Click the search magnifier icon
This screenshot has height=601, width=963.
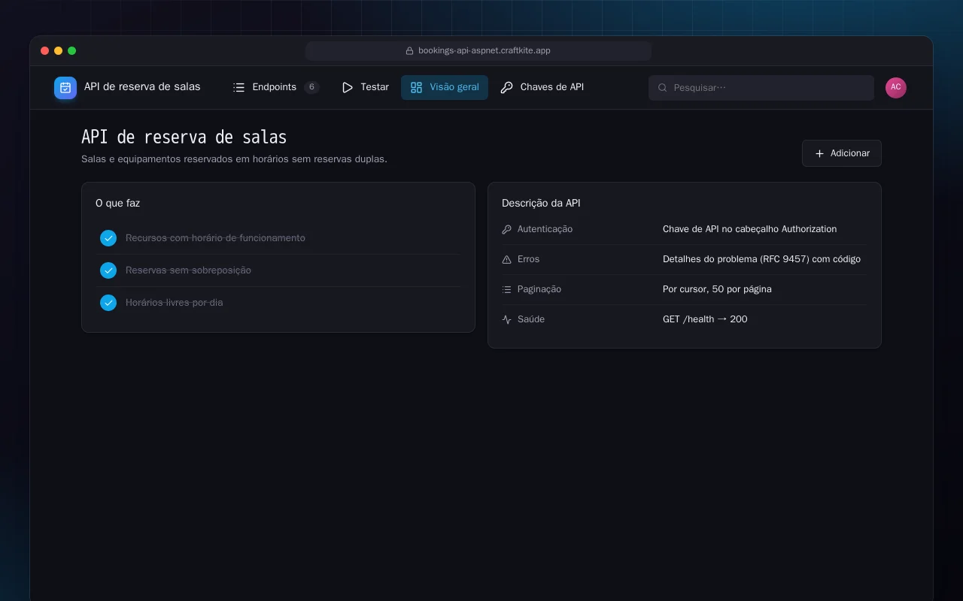663,88
